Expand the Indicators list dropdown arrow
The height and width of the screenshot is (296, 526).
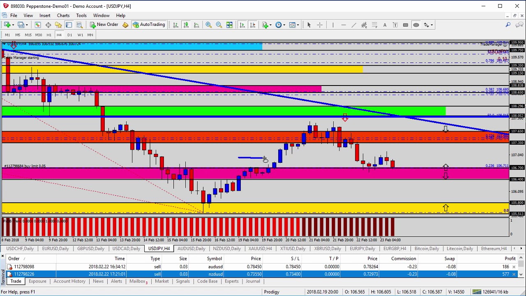tap(271, 25)
